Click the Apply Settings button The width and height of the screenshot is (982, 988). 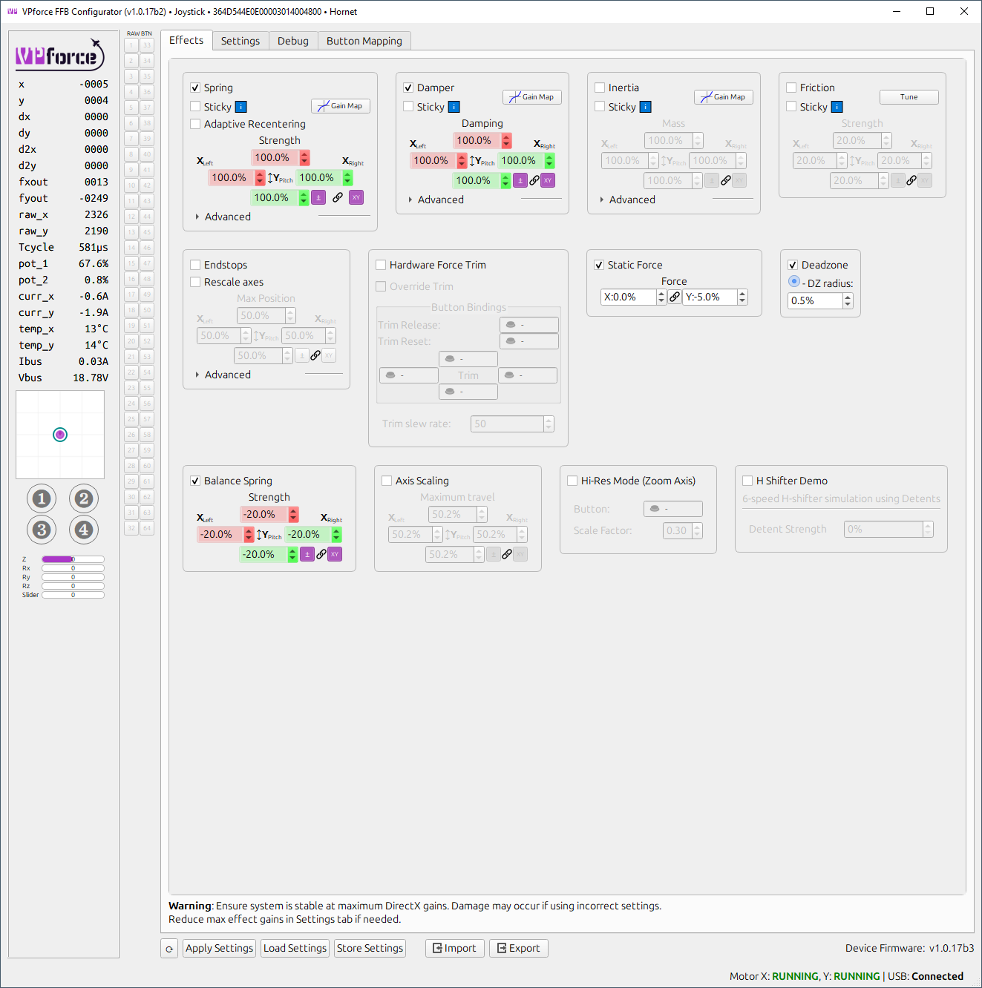[x=219, y=948]
